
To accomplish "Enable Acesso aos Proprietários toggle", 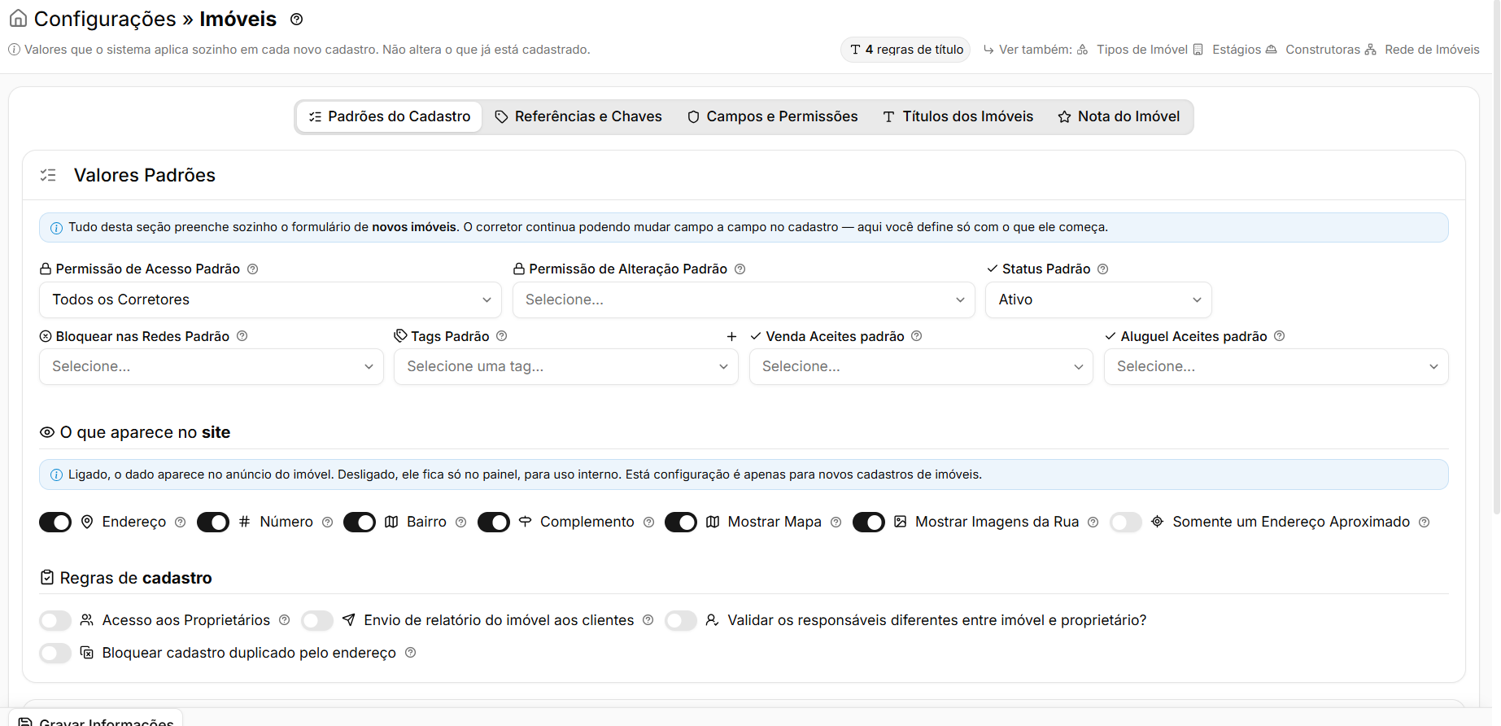I will [x=55, y=620].
